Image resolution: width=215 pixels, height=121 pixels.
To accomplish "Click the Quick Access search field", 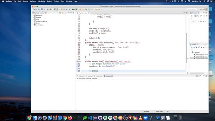I will (192, 9).
